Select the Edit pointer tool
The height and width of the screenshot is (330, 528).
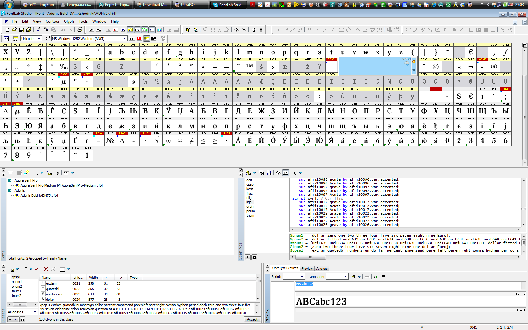[278, 30]
